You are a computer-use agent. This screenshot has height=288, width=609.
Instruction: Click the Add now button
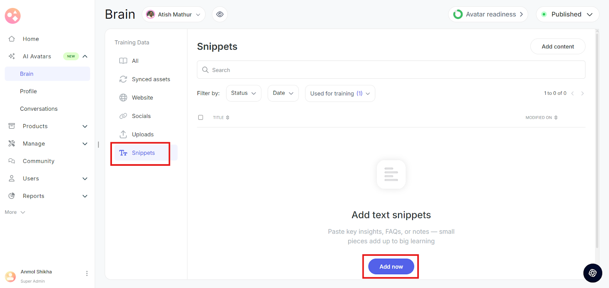pos(391,267)
